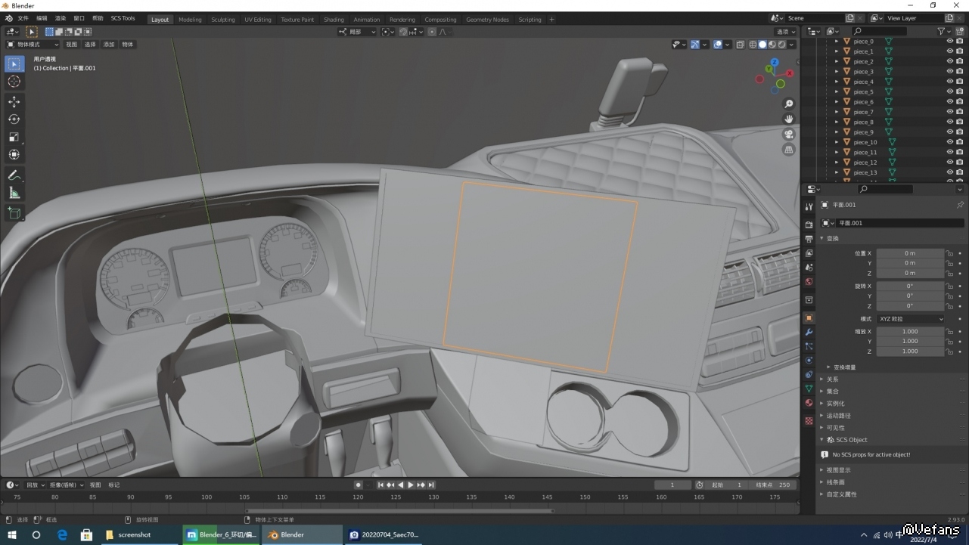Select the Add Cube tool
Viewport: 969px width, 545px height.
(x=14, y=214)
